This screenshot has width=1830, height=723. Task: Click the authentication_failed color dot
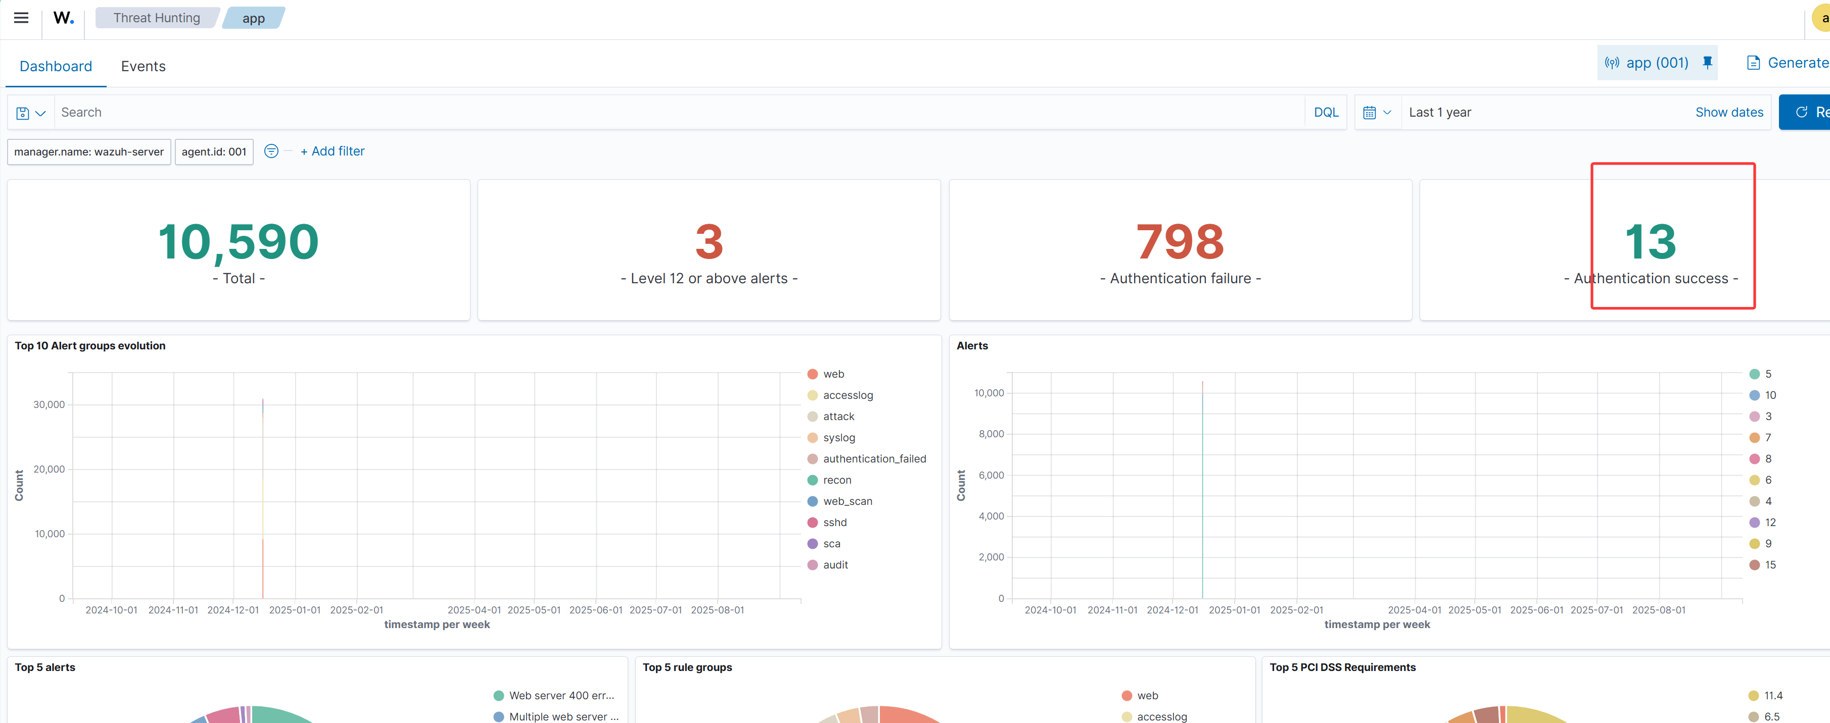click(x=812, y=459)
